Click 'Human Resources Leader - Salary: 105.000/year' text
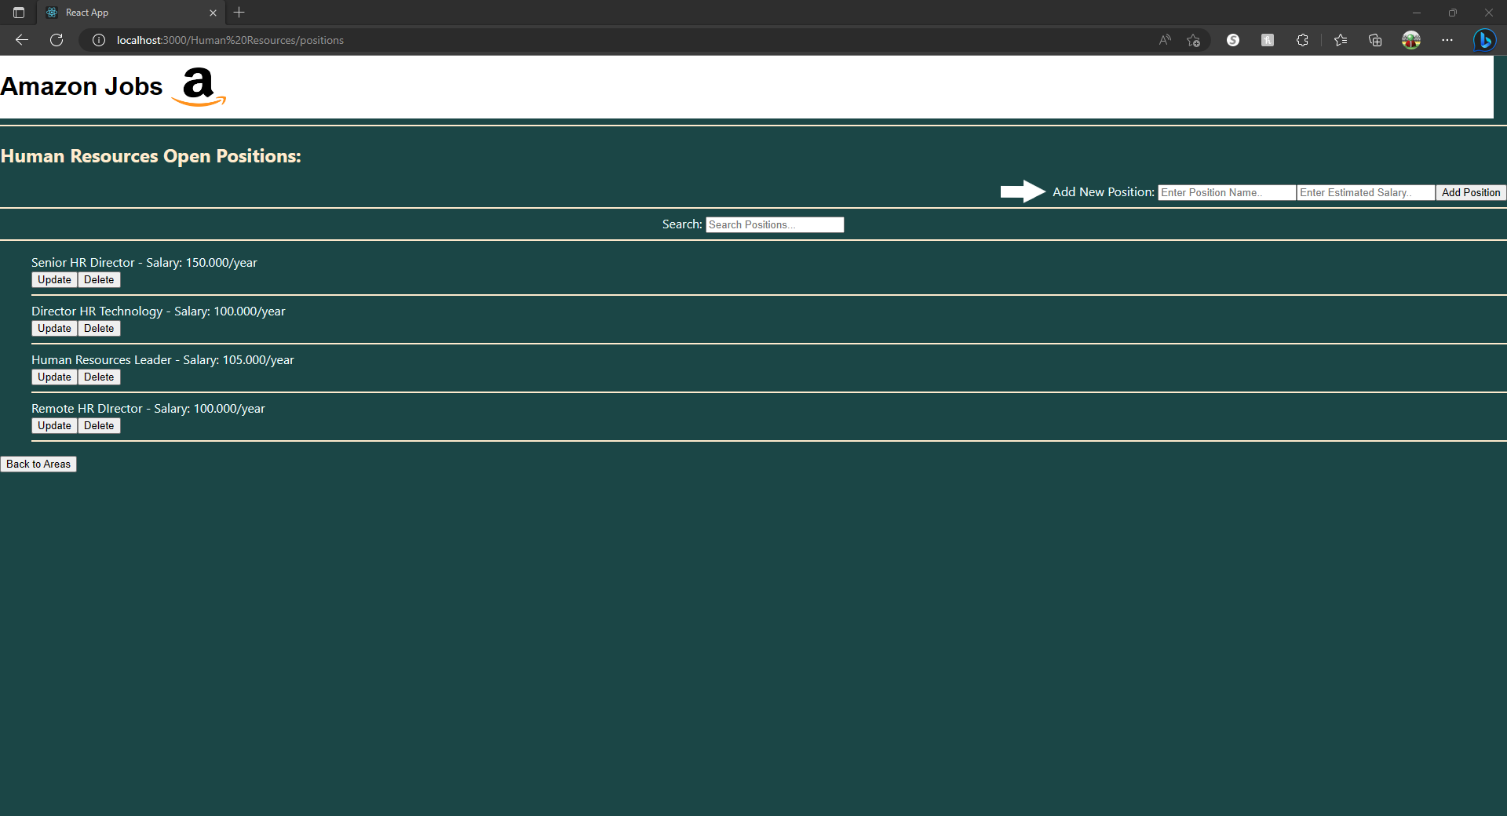1507x816 pixels. point(162,360)
